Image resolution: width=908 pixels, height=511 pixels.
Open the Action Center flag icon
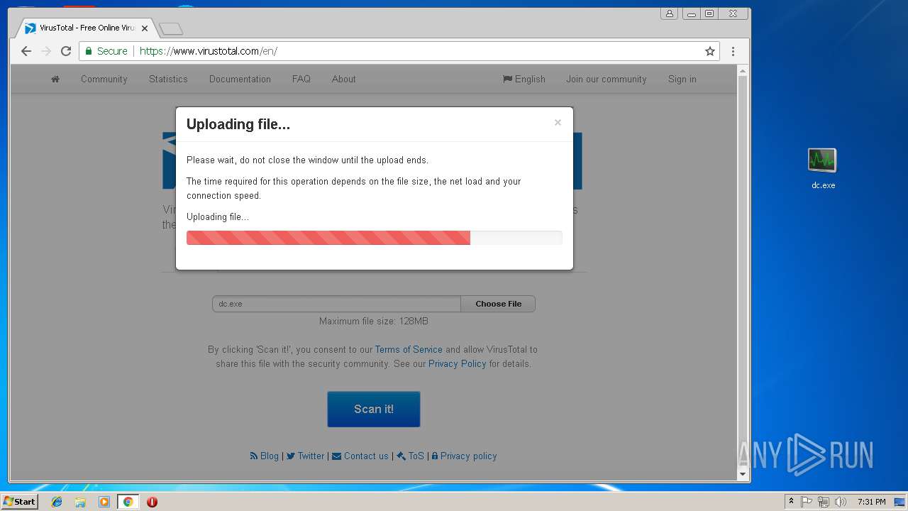pyautogui.click(x=807, y=502)
